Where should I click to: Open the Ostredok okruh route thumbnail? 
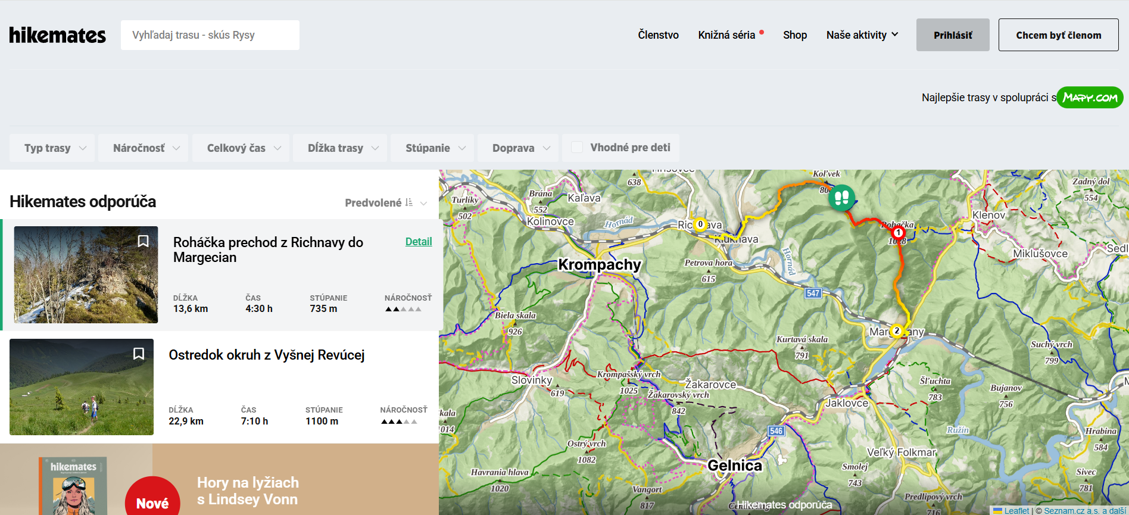82,387
